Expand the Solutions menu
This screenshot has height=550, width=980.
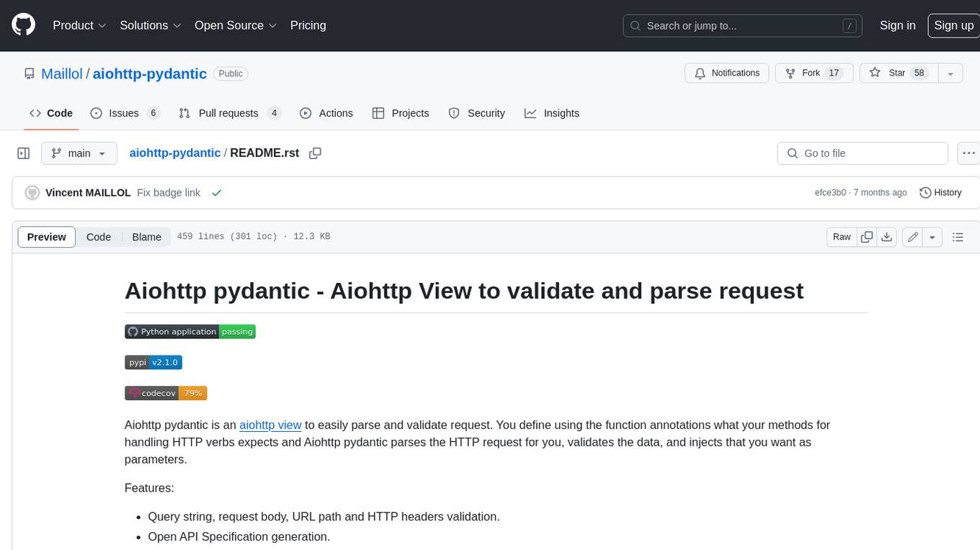[151, 25]
